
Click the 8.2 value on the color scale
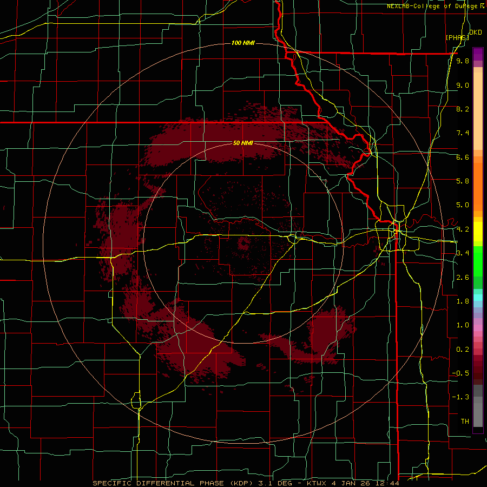463,109
